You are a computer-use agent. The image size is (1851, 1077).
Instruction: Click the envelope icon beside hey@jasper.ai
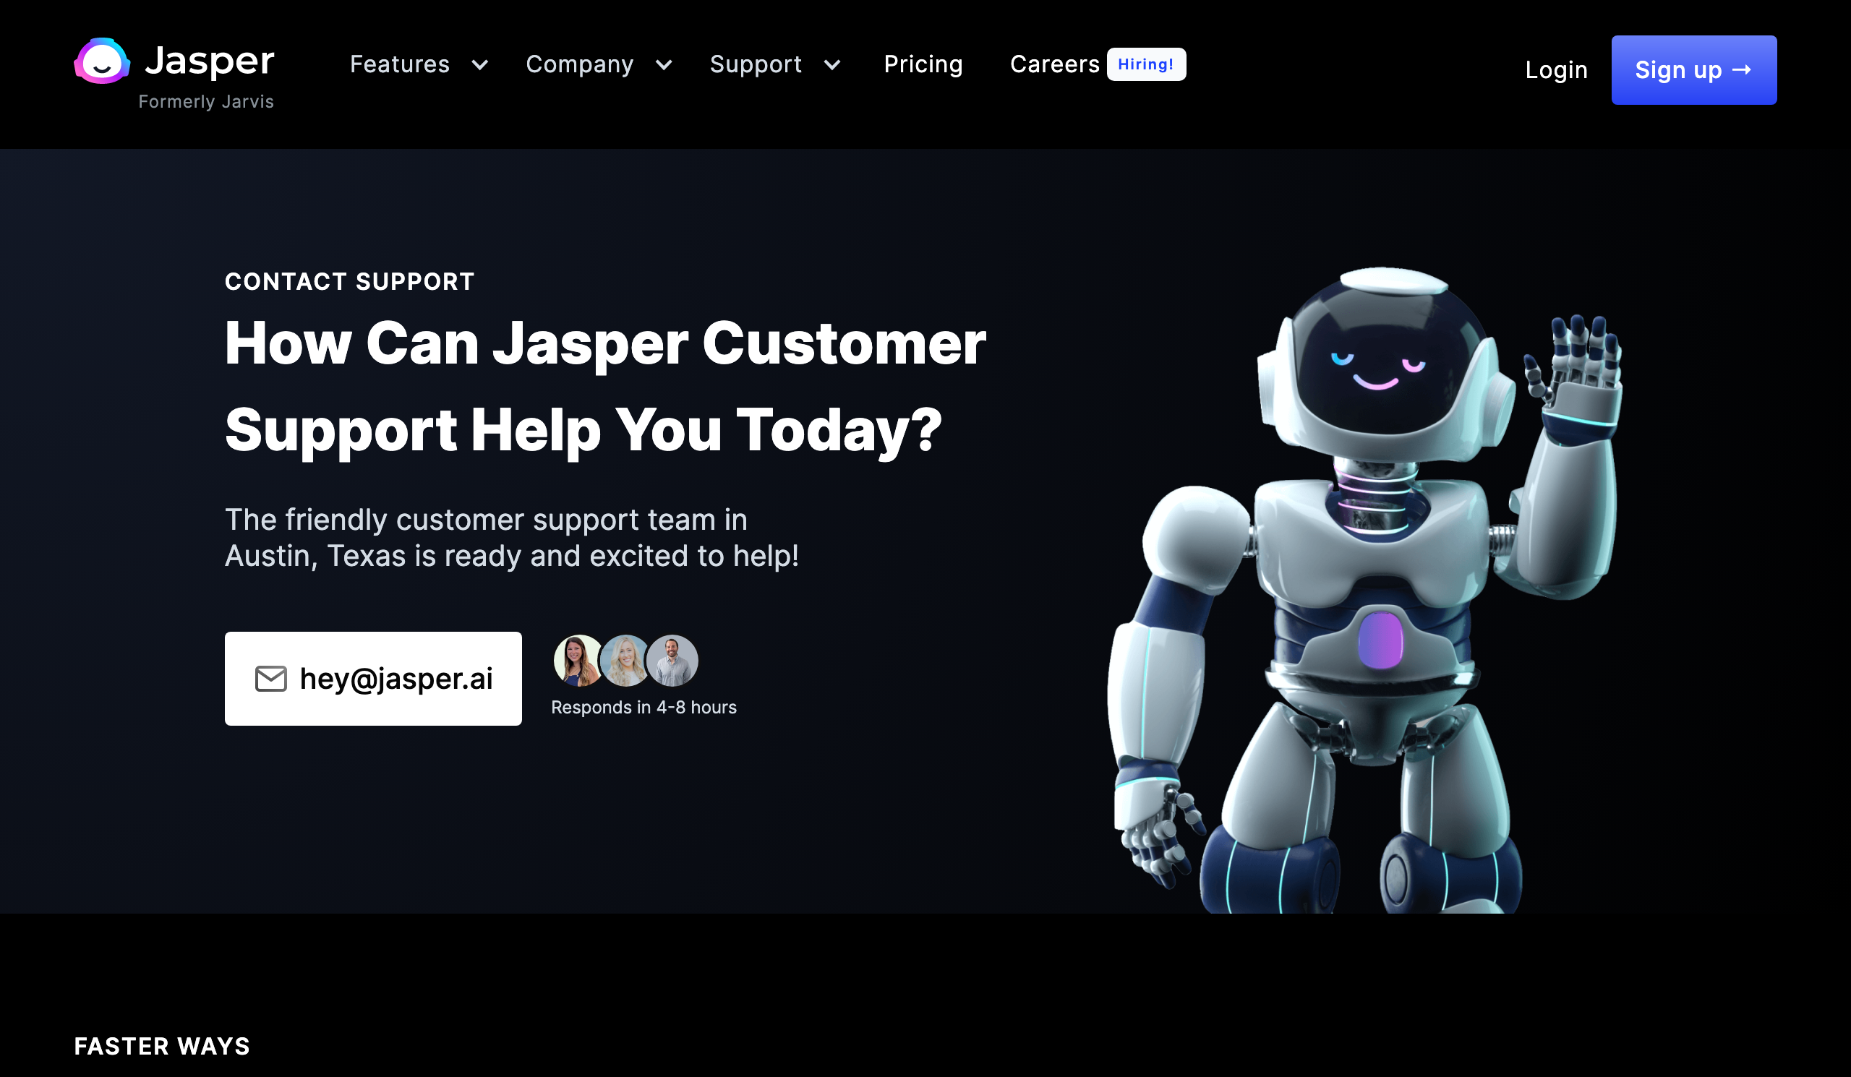pos(271,678)
